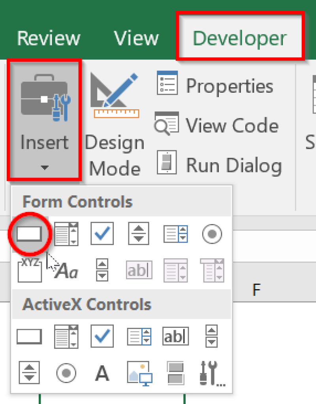
Task: Select the Form Controls Check Box
Action: [x=102, y=234]
